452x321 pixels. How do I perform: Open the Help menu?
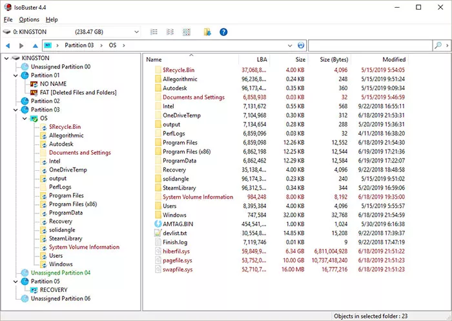(52, 19)
